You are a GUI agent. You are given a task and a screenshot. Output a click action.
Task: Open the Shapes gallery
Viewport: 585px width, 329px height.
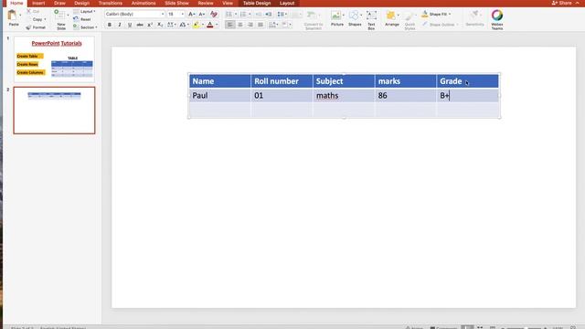(x=355, y=19)
